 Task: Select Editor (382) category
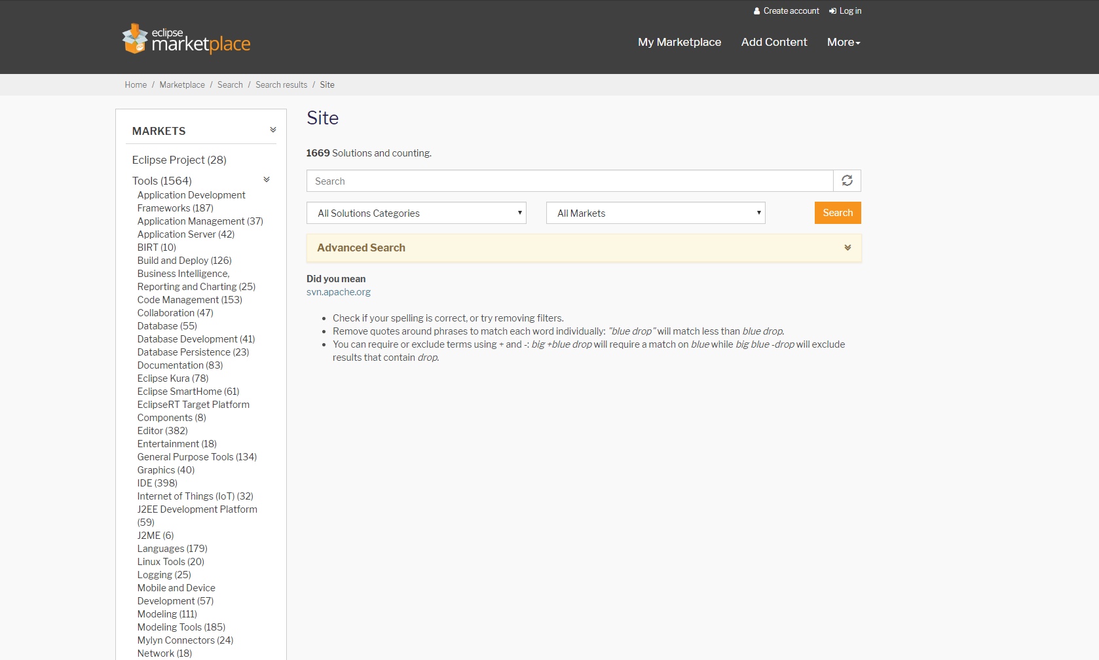point(162,431)
